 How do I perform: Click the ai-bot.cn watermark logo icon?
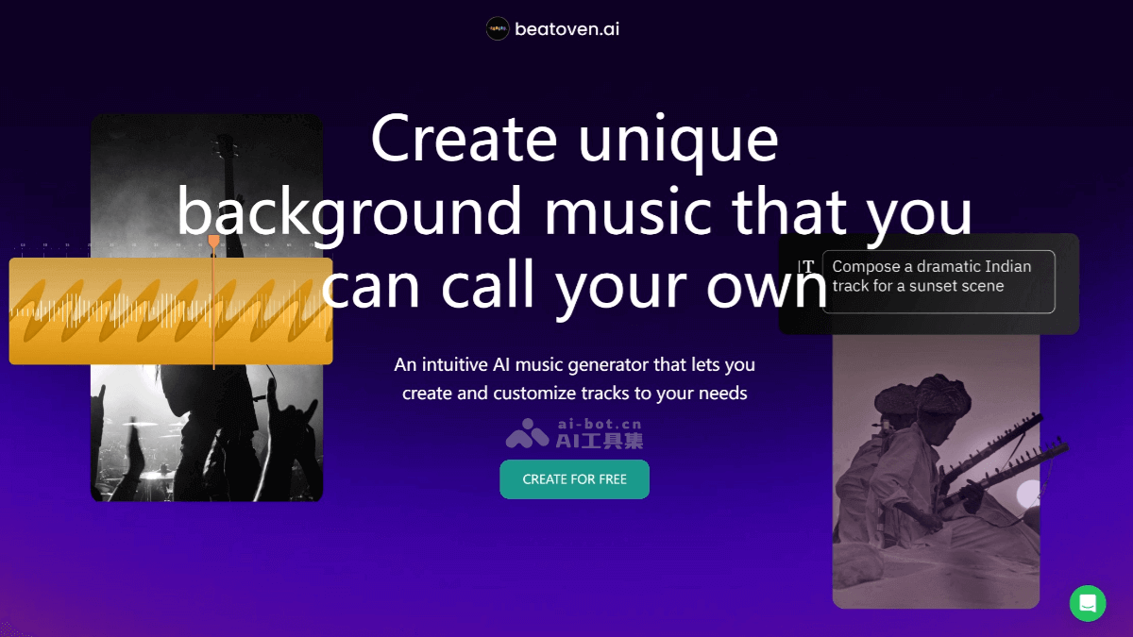click(x=527, y=432)
